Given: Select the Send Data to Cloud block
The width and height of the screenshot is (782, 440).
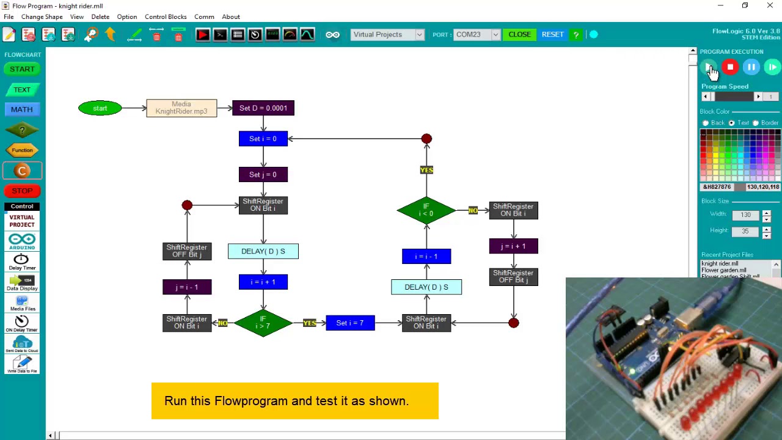Looking at the screenshot, I should point(22,345).
